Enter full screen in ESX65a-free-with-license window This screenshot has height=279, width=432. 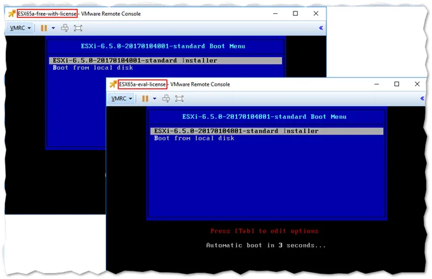coord(78,28)
